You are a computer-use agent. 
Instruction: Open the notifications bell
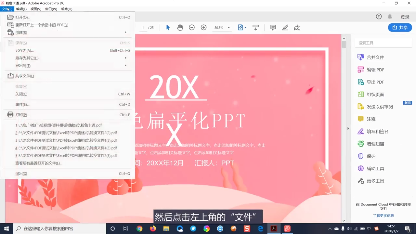[x=390, y=17]
